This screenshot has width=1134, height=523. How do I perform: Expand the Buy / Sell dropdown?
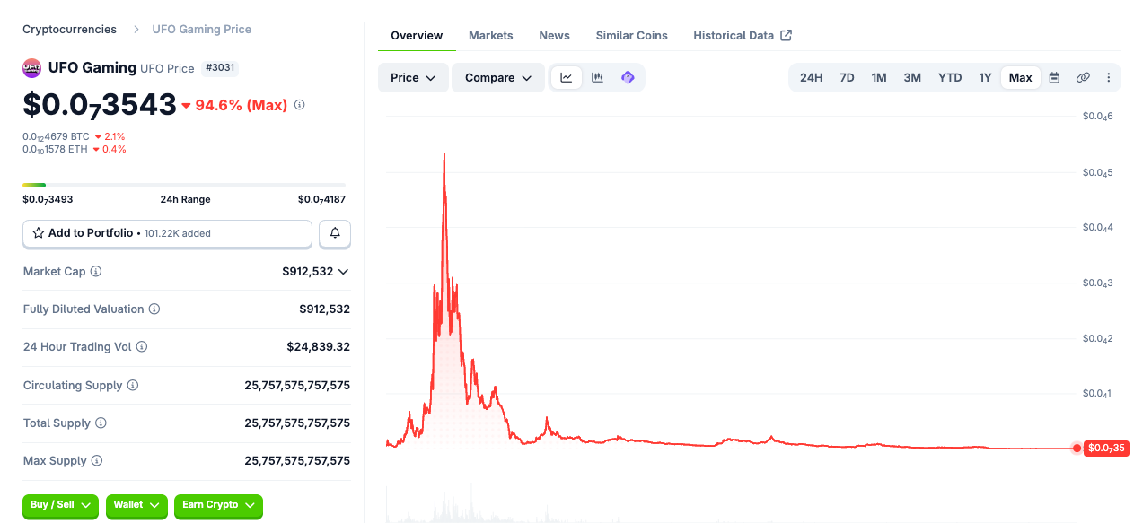pyautogui.click(x=61, y=505)
